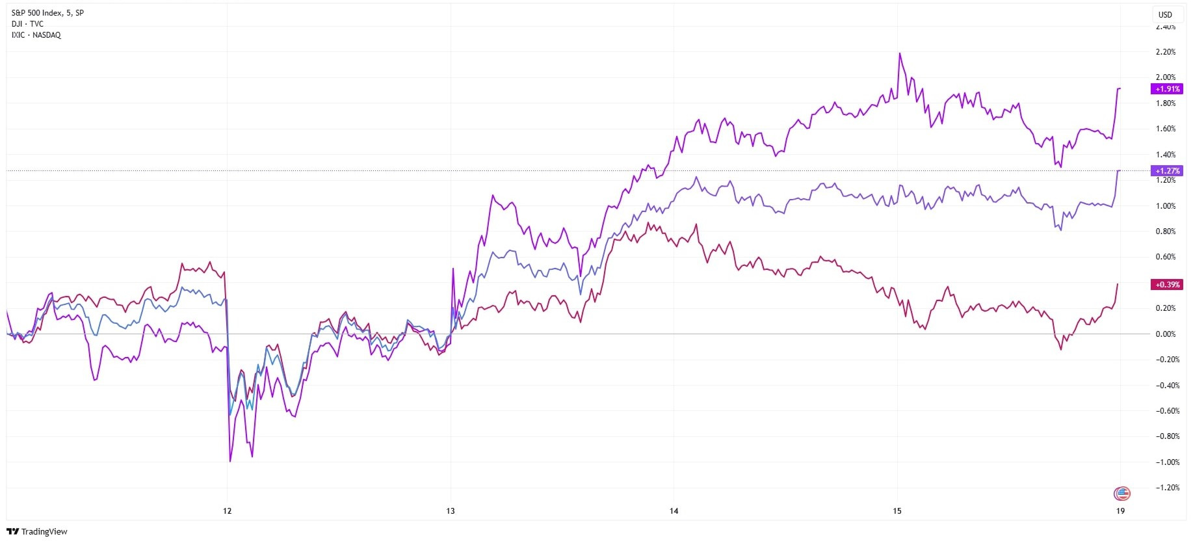Click the 0.60% level on price scale
The image size is (1193, 543).
click(1166, 257)
